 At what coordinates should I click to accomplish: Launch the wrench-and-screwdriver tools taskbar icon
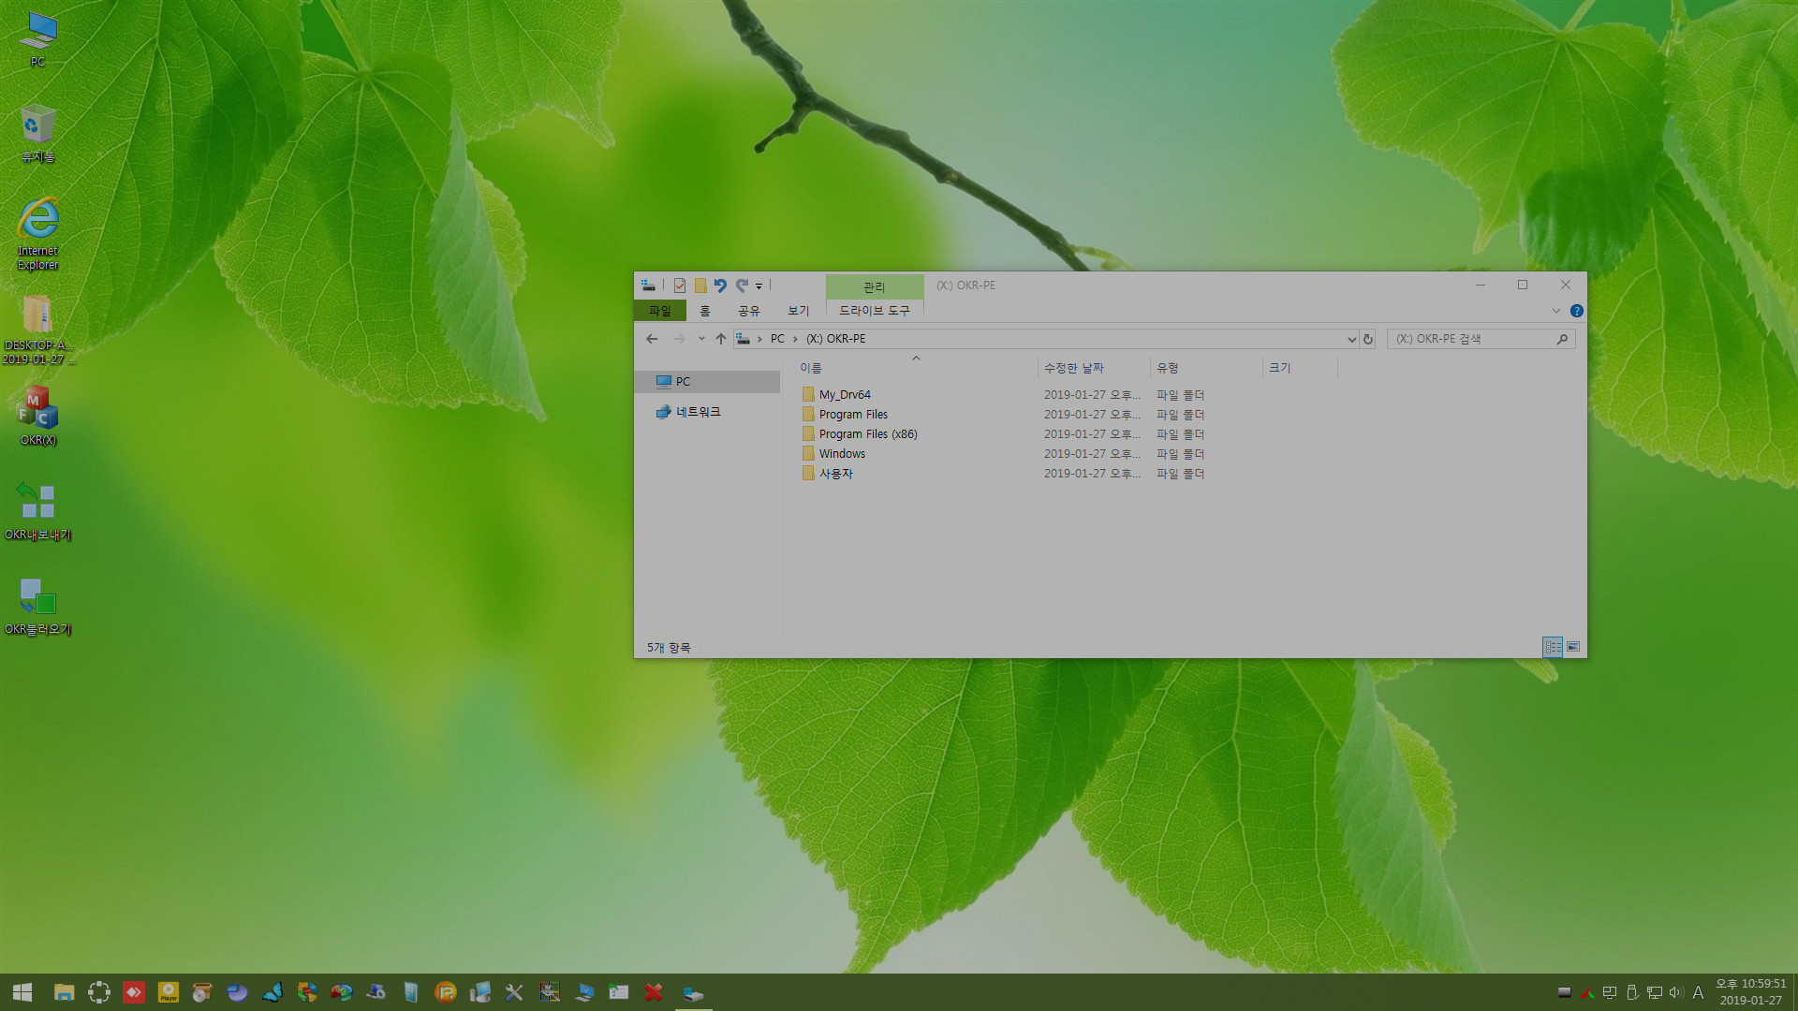tap(514, 992)
